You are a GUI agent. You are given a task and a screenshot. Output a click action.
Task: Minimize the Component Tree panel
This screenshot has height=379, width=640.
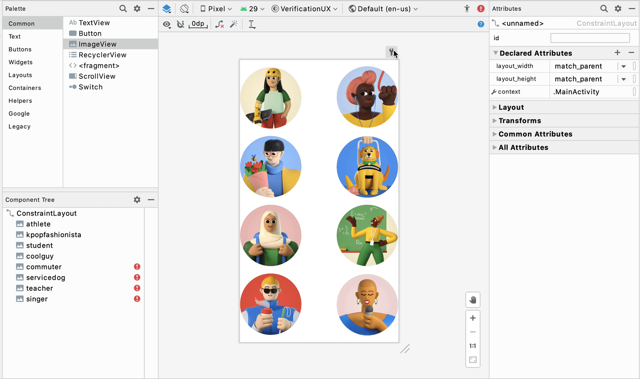coord(151,200)
